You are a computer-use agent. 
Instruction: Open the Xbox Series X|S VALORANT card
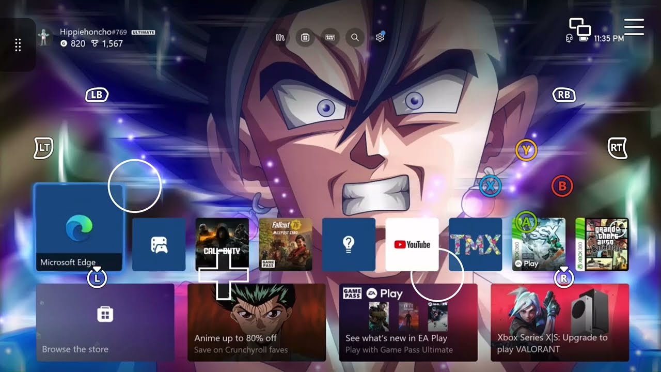click(x=560, y=322)
